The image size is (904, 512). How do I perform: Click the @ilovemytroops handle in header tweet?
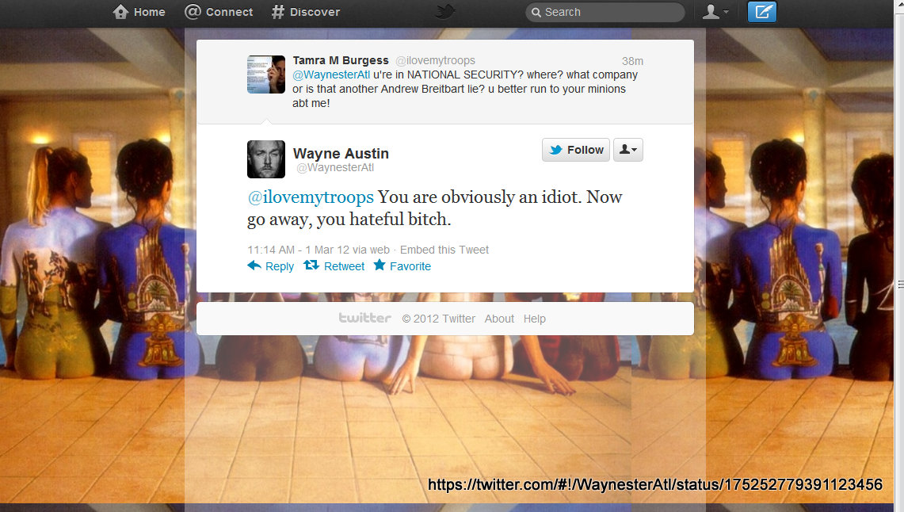(435, 60)
